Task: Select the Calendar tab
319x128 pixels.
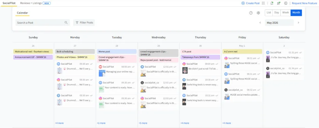Action: pyautogui.click(x=22, y=13)
